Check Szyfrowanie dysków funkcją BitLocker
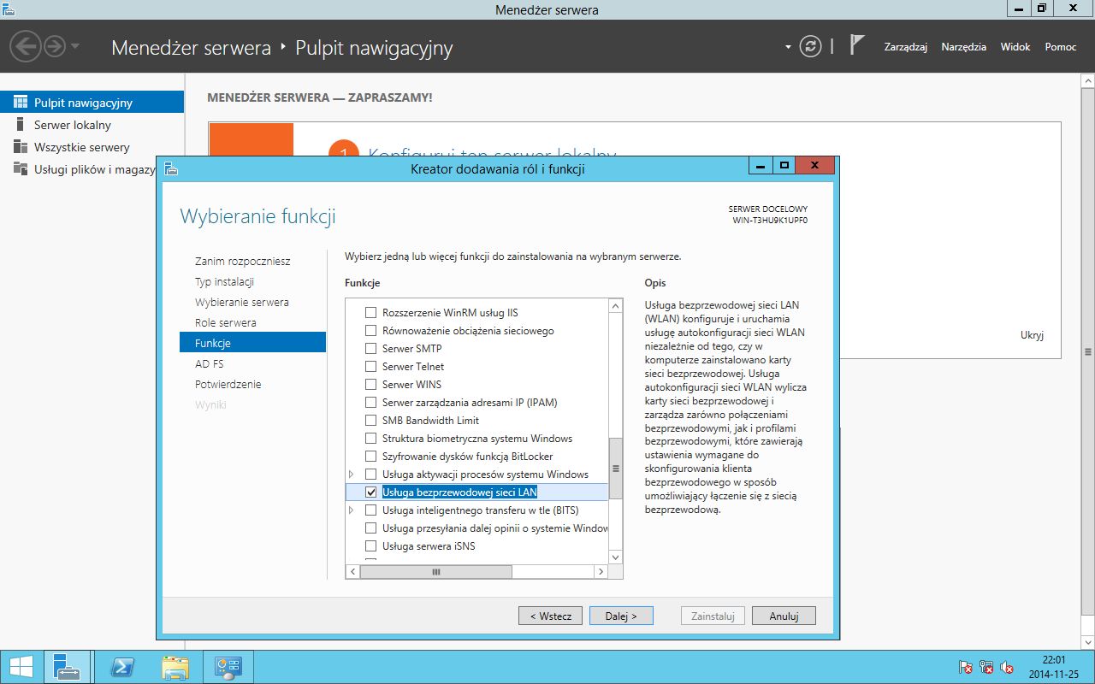The width and height of the screenshot is (1095, 684). (371, 457)
